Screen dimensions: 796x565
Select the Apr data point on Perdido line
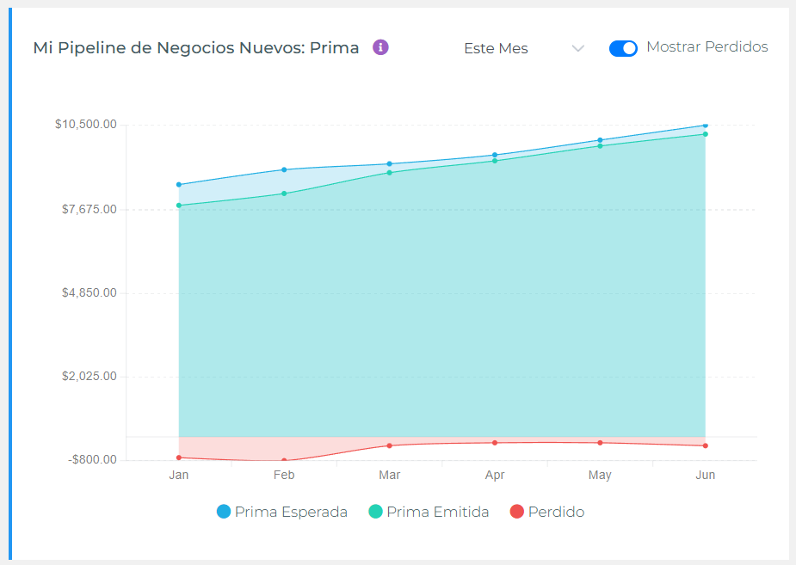point(495,443)
